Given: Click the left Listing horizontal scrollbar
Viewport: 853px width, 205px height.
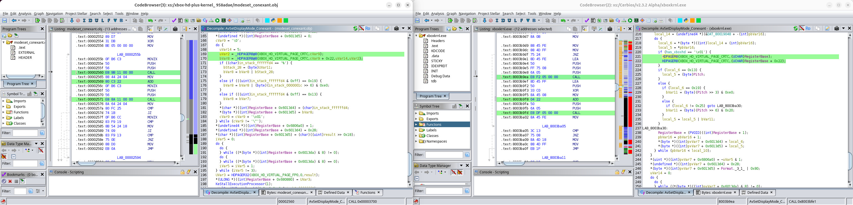Looking at the screenshot, I should [x=126, y=163].
